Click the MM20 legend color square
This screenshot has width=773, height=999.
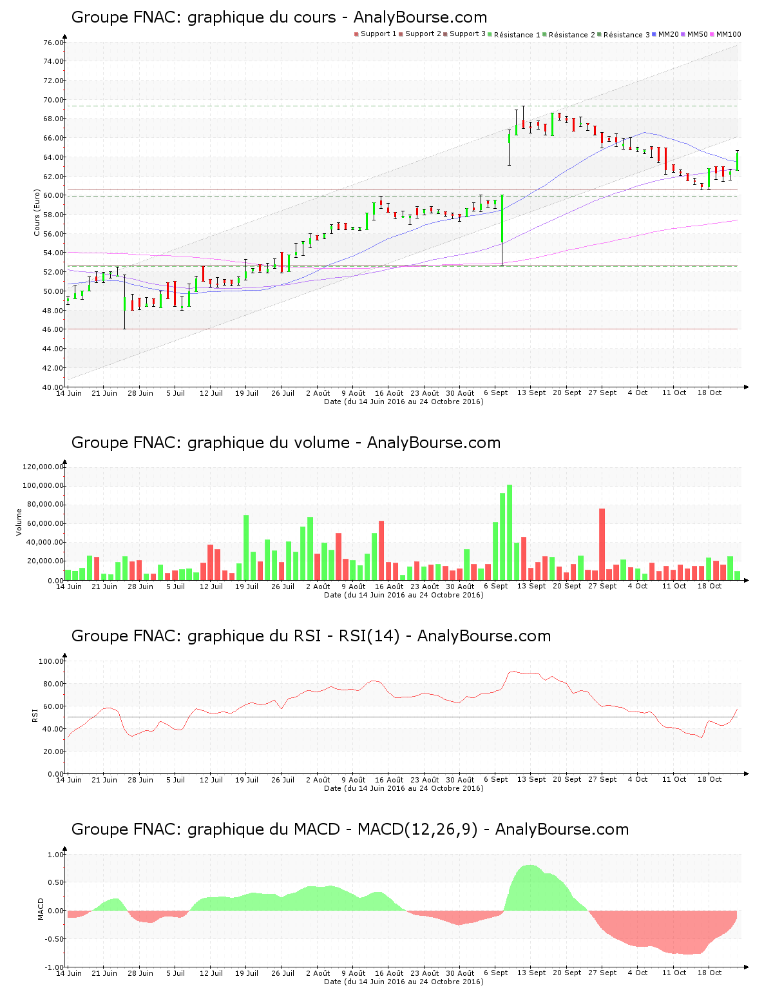coord(654,34)
